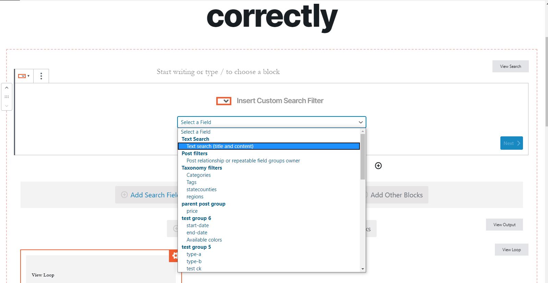Click the Start writing placeholder paragraph

pos(218,72)
